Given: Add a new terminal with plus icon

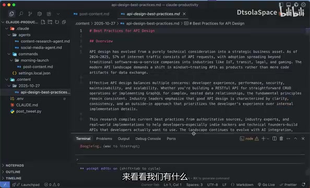Looking at the screenshot, I should [264, 138].
